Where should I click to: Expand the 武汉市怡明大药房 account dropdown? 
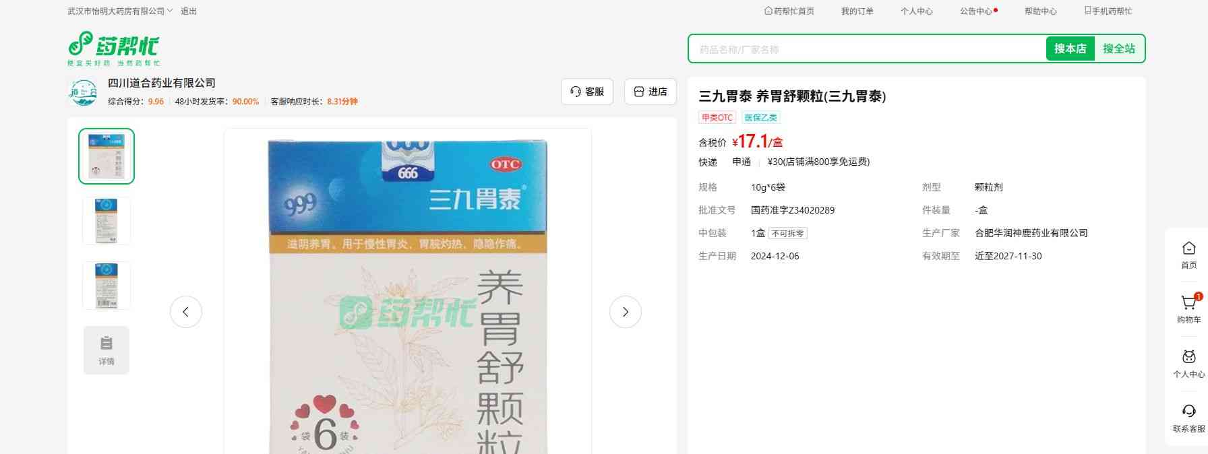click(x=120, y=11)
